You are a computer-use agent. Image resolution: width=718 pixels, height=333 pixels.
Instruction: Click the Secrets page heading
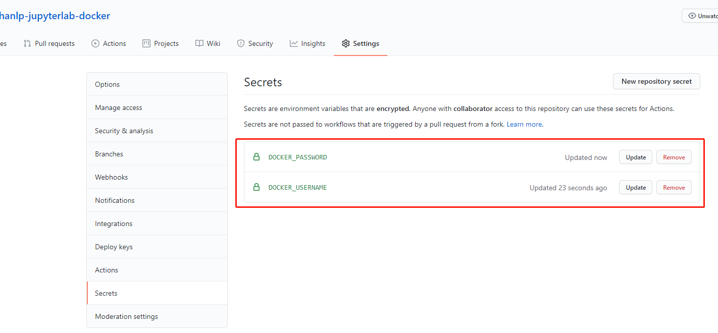coord(263,82)
